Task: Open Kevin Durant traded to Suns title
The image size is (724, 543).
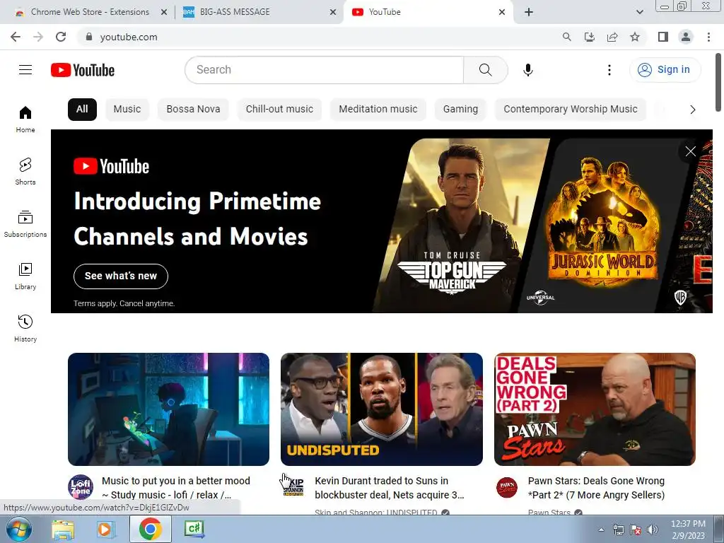Action: 390,488
